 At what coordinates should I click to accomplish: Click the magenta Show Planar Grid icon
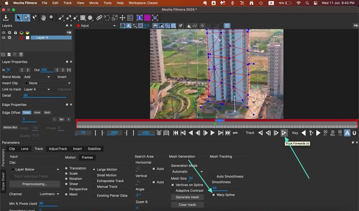[147, 18]
